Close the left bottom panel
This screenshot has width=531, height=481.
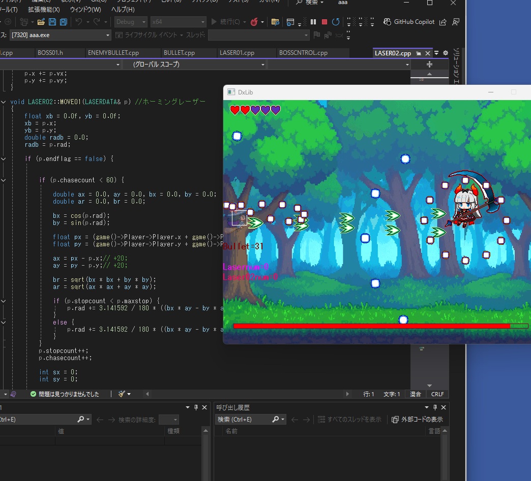(x=204, y=407)
